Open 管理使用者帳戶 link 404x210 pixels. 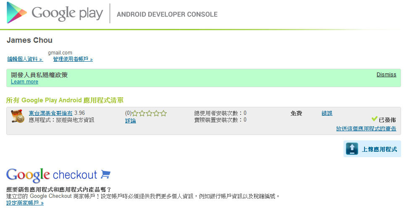(x=73, y=59)
